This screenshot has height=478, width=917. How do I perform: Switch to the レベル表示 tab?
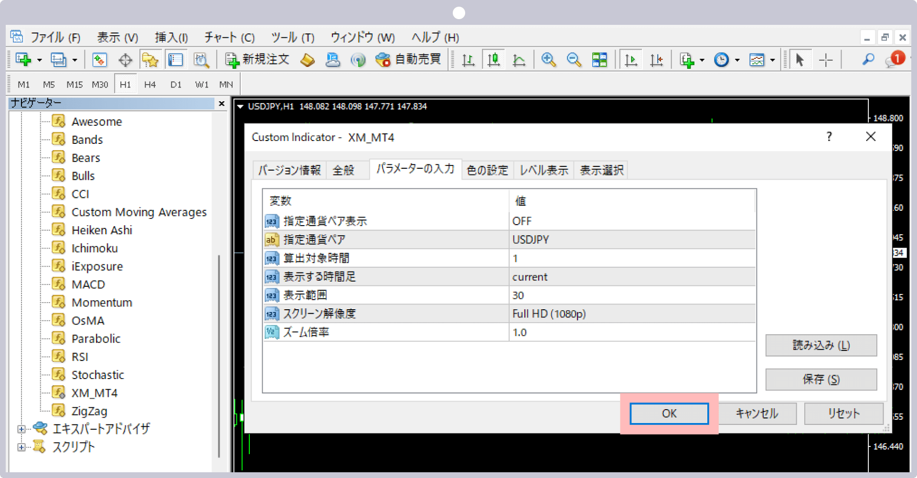[x=544, y=170]
